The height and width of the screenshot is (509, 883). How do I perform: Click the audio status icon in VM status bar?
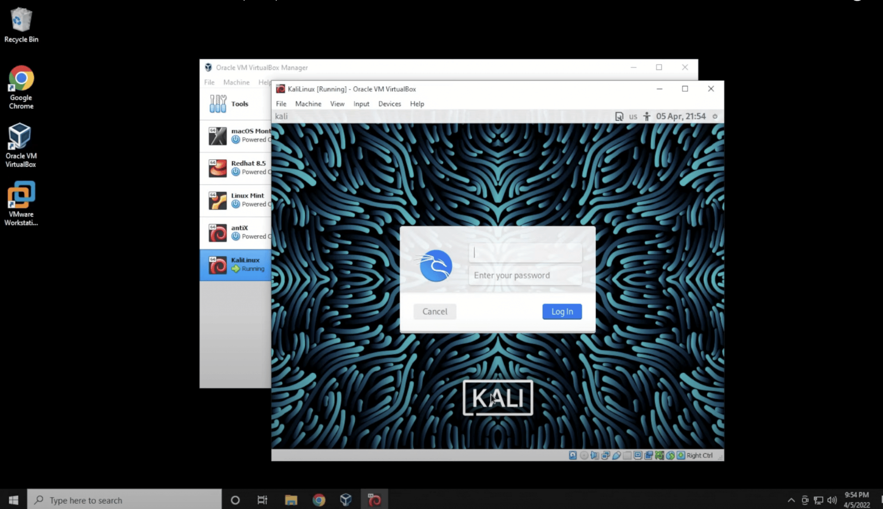pos(595,455)
